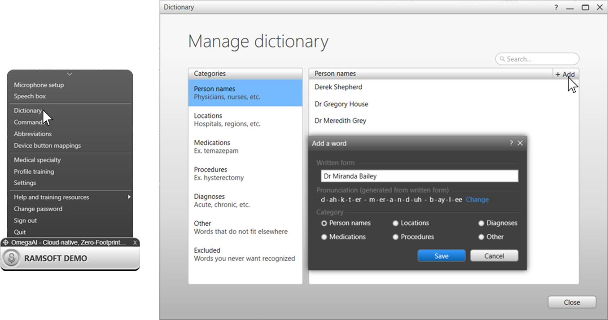Image resolution: width=608 pixels, height=320 pixels.
Task: Select the Diagnoses radio button
Action: (481, 223)
